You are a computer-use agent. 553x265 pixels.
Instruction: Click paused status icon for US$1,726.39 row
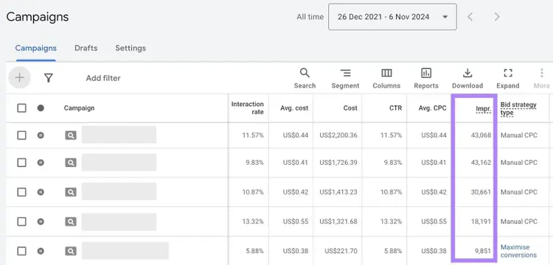coord(41,162)
